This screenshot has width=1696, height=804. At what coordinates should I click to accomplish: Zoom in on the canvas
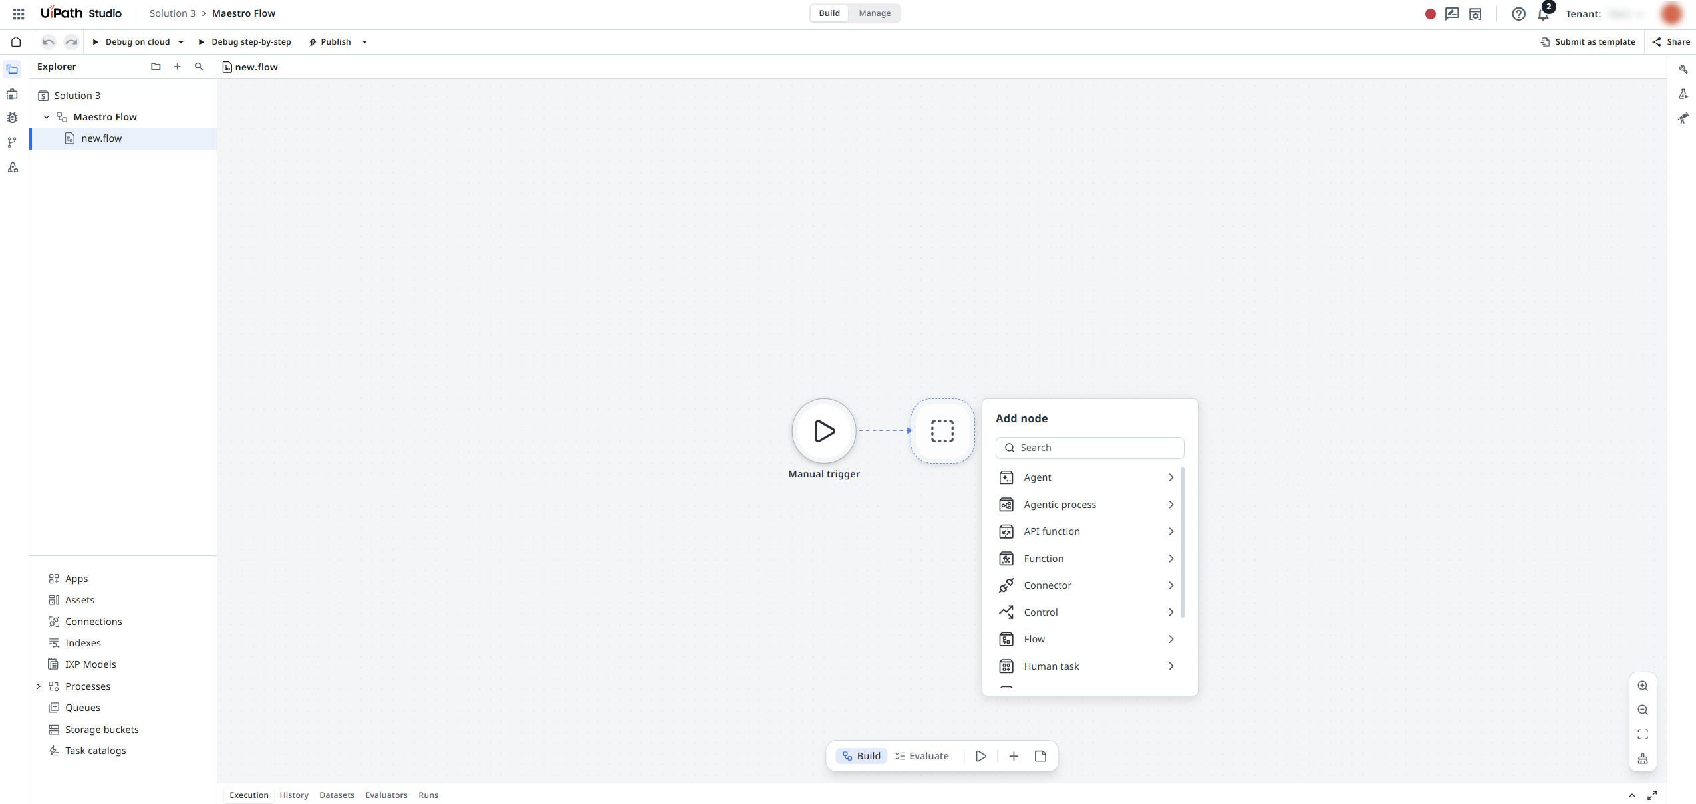[1643, 686]
